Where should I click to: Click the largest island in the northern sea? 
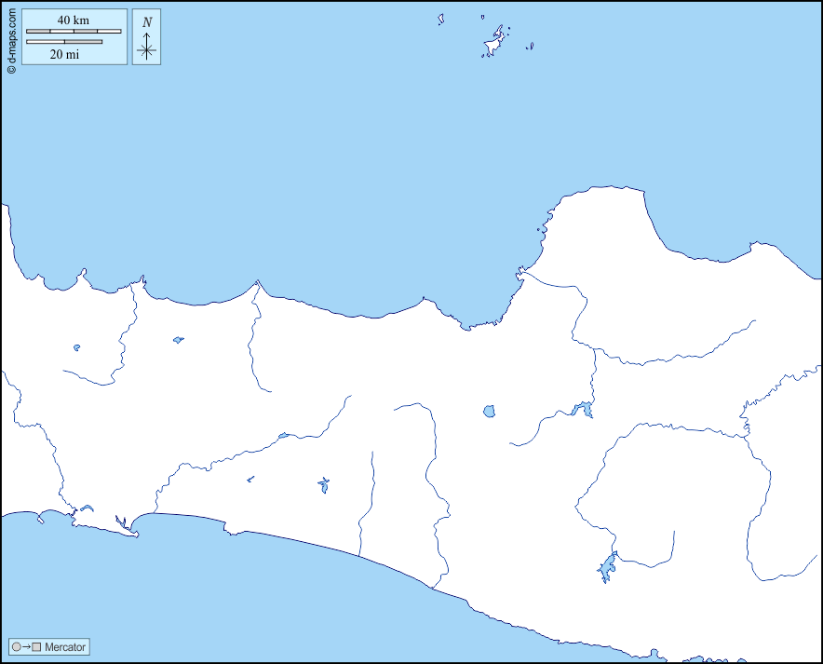tap(493, 44)
